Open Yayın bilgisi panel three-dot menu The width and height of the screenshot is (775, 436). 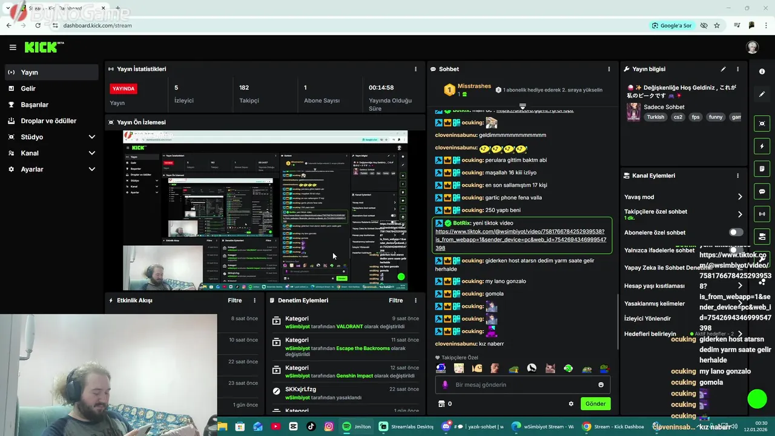[x=737, y=69]
